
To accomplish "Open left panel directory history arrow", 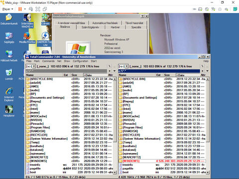I will click(115, 71).
